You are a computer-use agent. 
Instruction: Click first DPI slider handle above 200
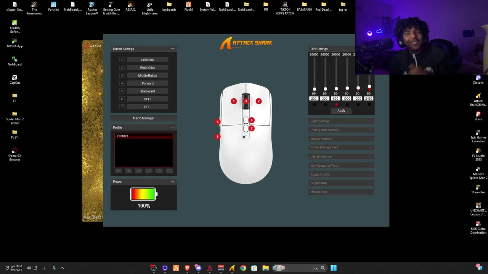click(x=315, y=89)
